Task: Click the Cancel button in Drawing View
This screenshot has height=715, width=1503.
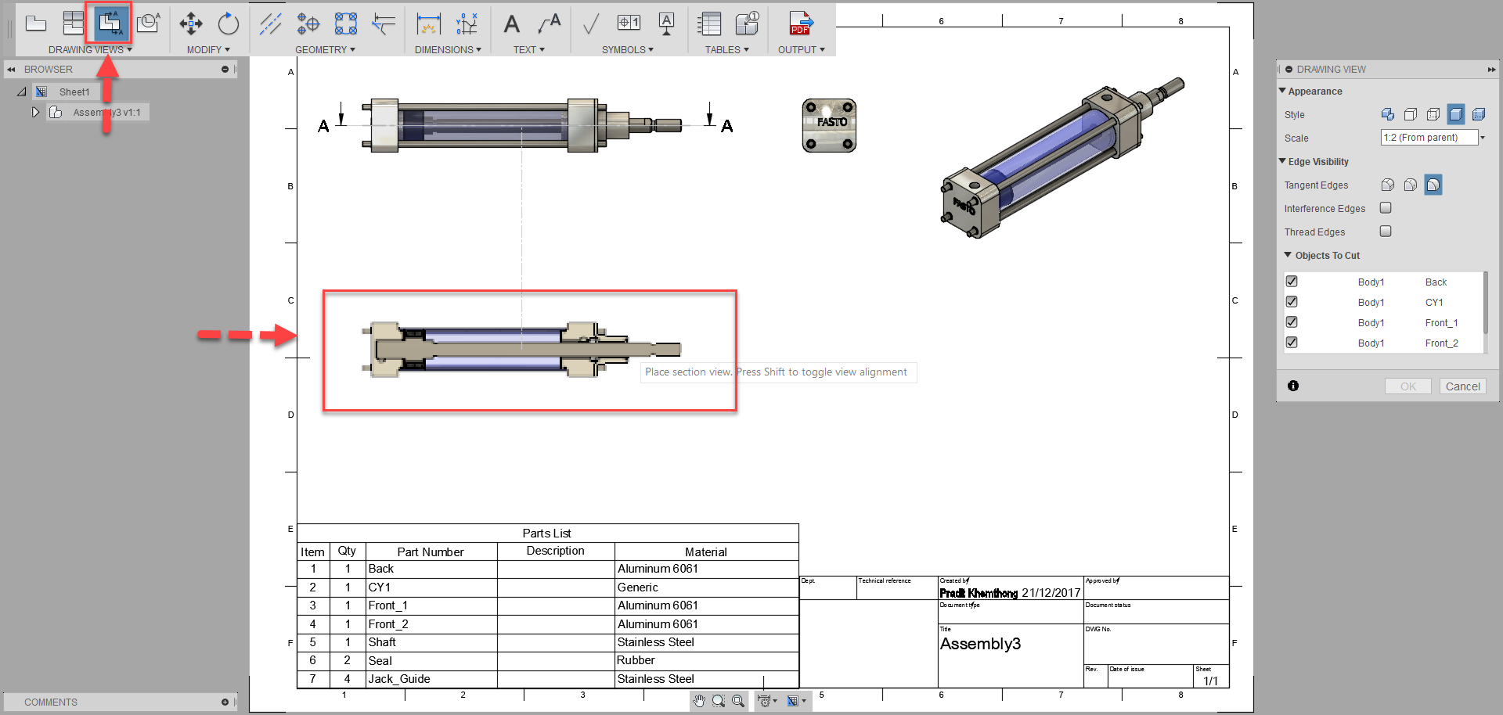Action: click(x=1462, y=386)
